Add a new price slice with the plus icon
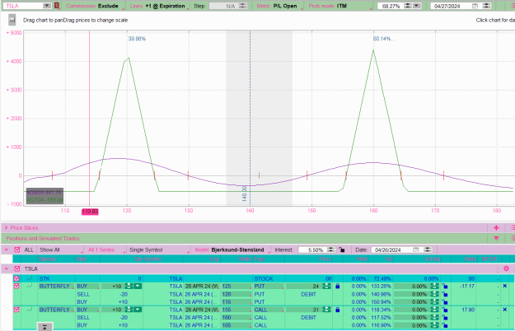The width and height of the screenshot is (515, 331). (496, 227)
